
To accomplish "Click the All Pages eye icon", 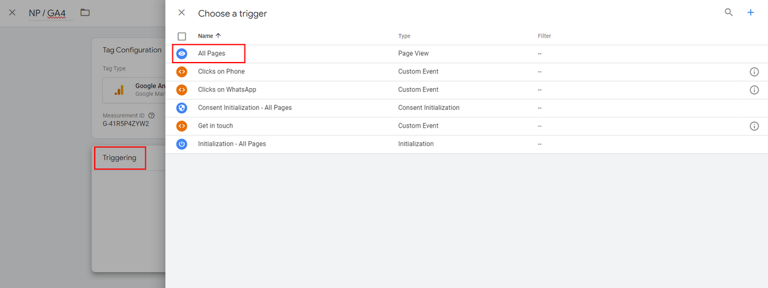I will 182,54.
